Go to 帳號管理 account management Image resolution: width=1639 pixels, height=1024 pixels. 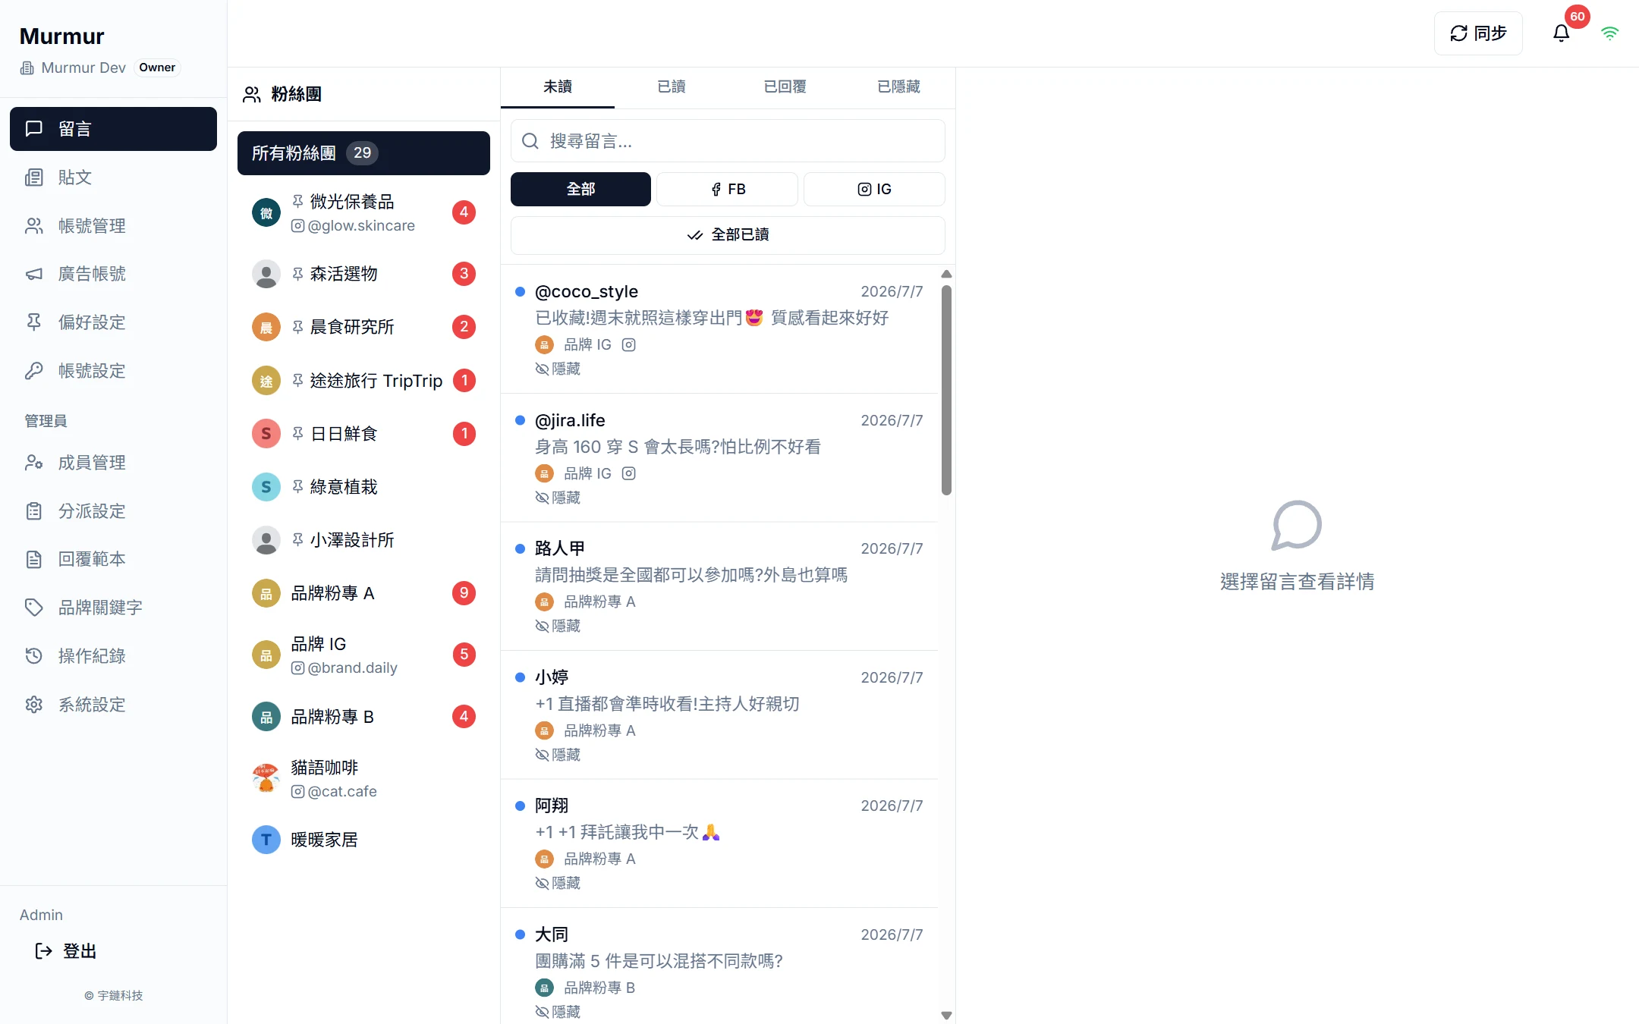(113, 226)
